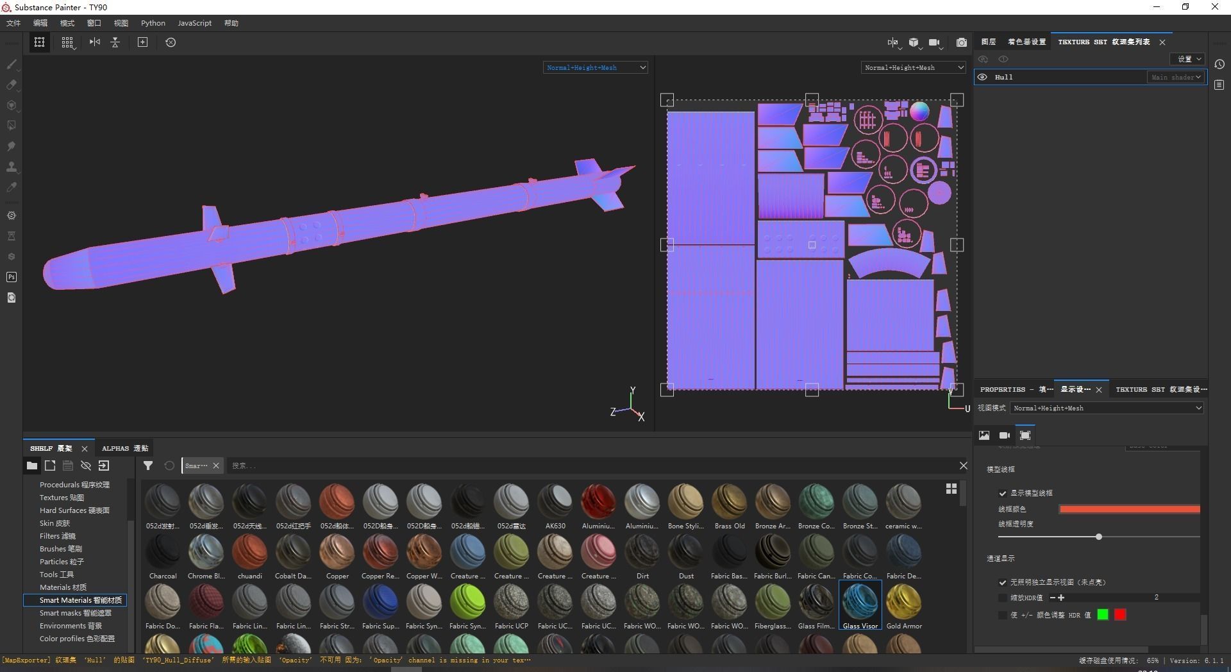This screenshot has width=1231, height=672.
Task: Click the center-on-selection square icon
Action: click(142, 42)
